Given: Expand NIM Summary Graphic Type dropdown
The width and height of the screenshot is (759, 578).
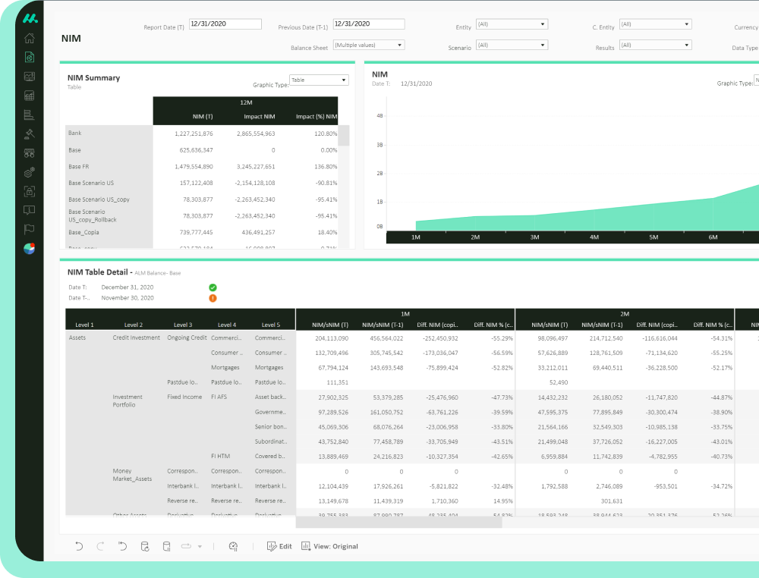Looking at the screenshot, I should 319,80.
